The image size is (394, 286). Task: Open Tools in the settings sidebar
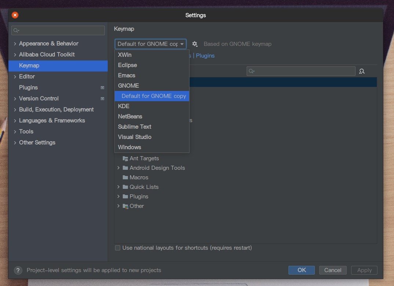pyautogui.click(x=58, y=132)
